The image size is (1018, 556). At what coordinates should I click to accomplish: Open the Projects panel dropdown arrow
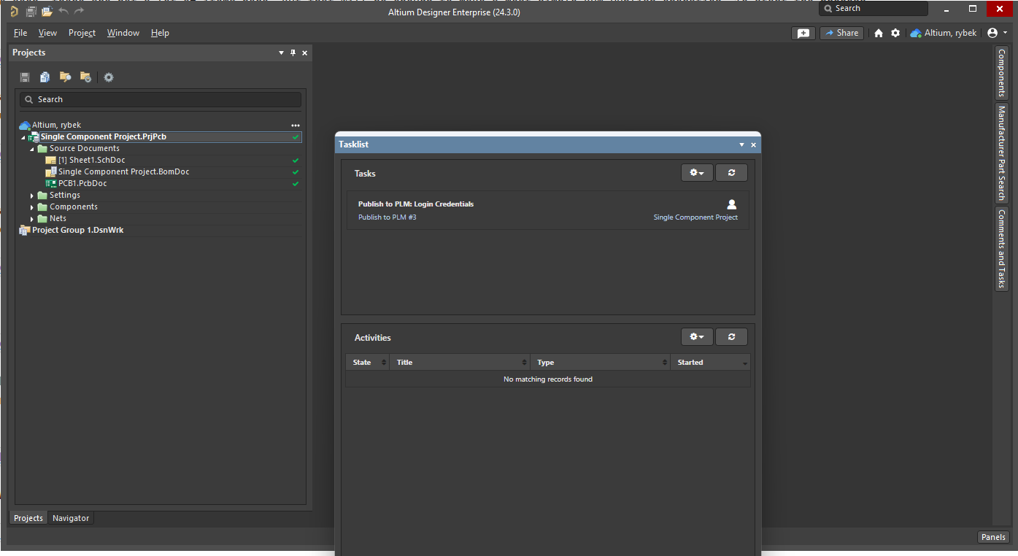click(282, 53)
